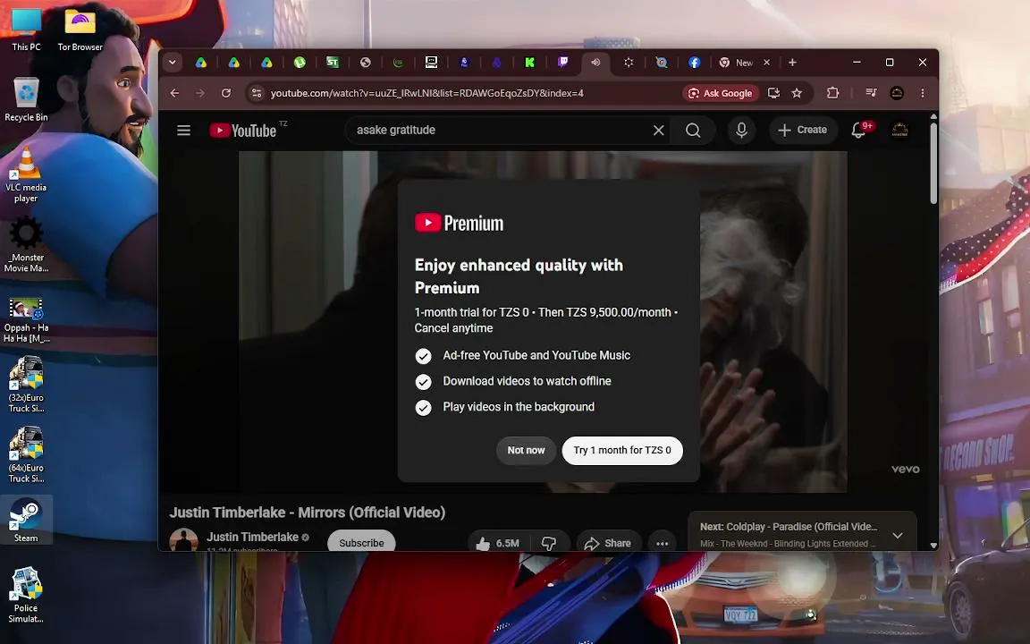The width and height of the screenshot is (1030, 644).
Task: Like the Mirrors video (6.5M)
Action: [x=497, y=543]
